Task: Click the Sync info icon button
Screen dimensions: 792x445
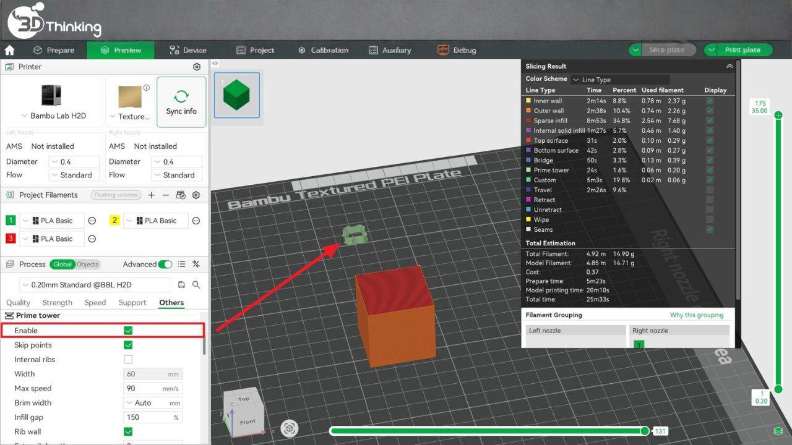Action: click(181, 102)
